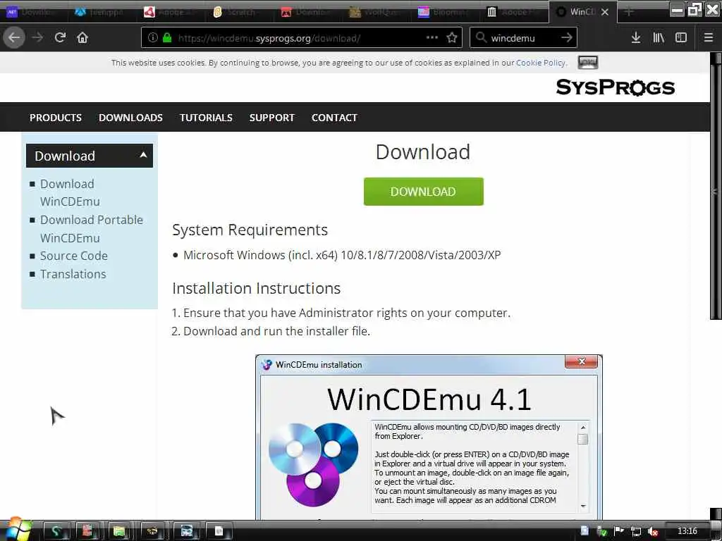Click the network tray icon
This screenshot has width=722, height=541.
click(636, 532)
